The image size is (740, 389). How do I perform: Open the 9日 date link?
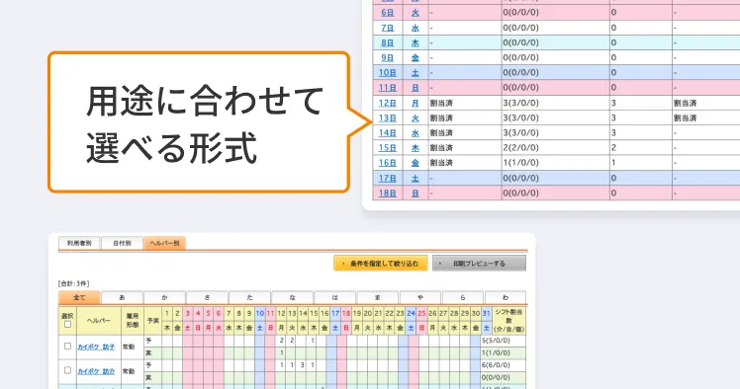[x=388, y=57]
